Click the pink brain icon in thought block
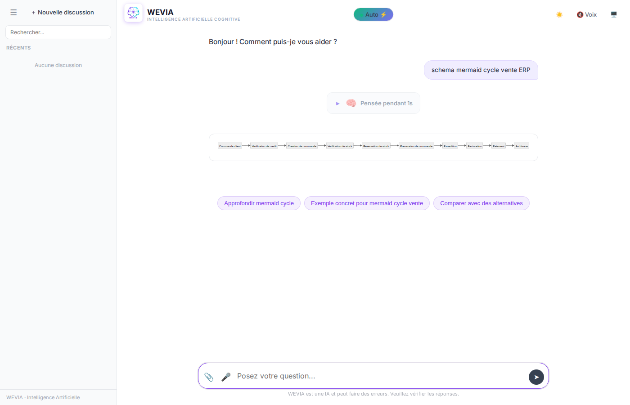Screen dimensions: 630x405 351,103
